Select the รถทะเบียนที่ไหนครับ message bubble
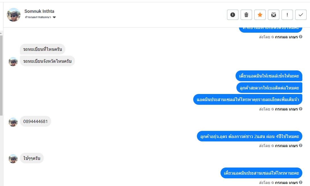 pyautogui.click(x=43, y=49)
